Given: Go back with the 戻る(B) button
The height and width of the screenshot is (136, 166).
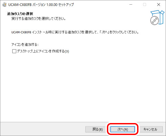Looking at the screenshot, I should click(95, 129).
